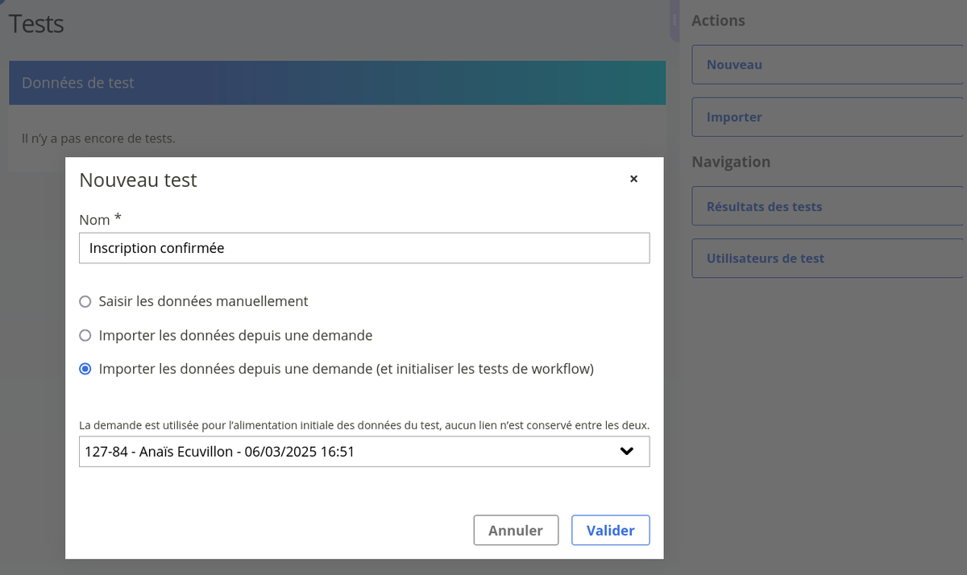967x575 pixels.
Task: Choose 'Importer les données depuis une demande' radio
Action: pyautogui.click(x=85, y=336)
